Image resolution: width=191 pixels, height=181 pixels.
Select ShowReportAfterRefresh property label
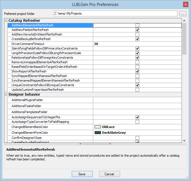(29, 71)
